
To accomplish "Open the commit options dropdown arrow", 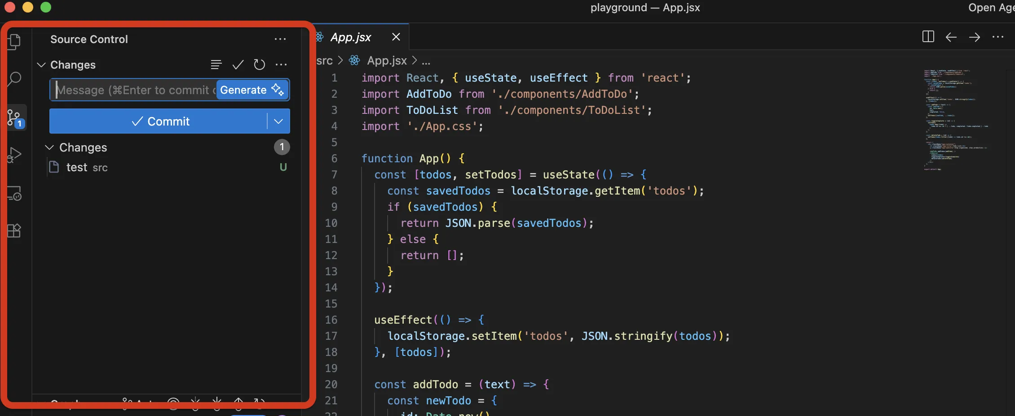I will pyautogui.click(x=278, y=121).
